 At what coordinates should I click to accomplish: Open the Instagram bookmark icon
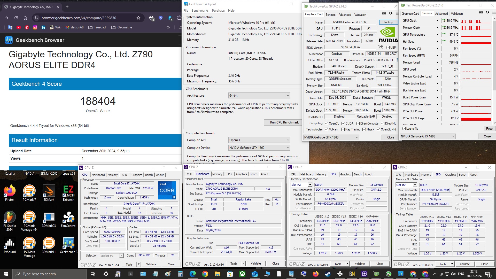(35, 27)
